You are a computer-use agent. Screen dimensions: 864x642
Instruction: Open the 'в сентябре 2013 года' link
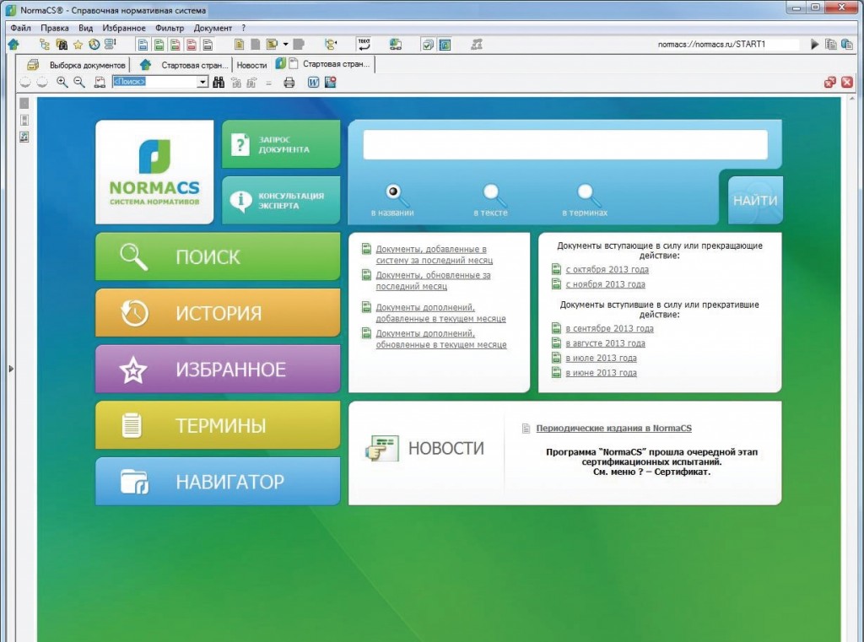tap(609, 328)
